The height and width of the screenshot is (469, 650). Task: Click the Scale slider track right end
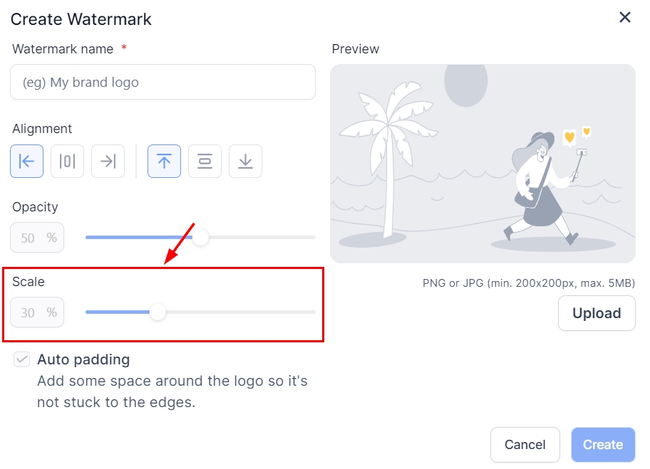(x=311, y=312)
